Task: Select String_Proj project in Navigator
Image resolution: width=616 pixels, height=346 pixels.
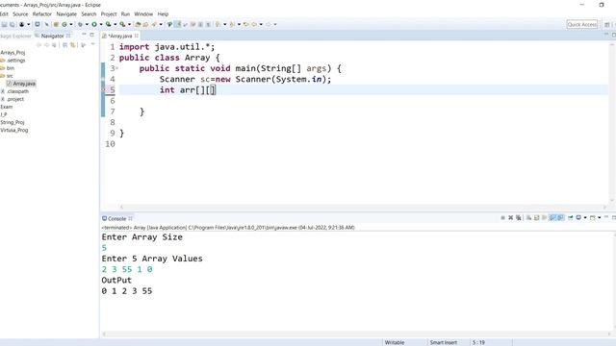Action: click(x=13, y=122)
